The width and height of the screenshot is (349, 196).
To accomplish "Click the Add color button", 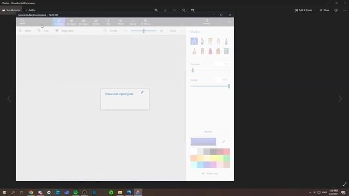I will click(210, 173).
